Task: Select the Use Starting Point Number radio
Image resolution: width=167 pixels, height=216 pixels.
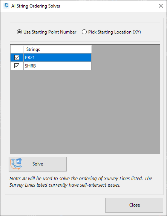Action: (19, 32)
